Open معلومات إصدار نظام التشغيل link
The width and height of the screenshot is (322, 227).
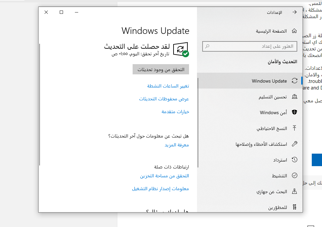[x=160, y=189]
